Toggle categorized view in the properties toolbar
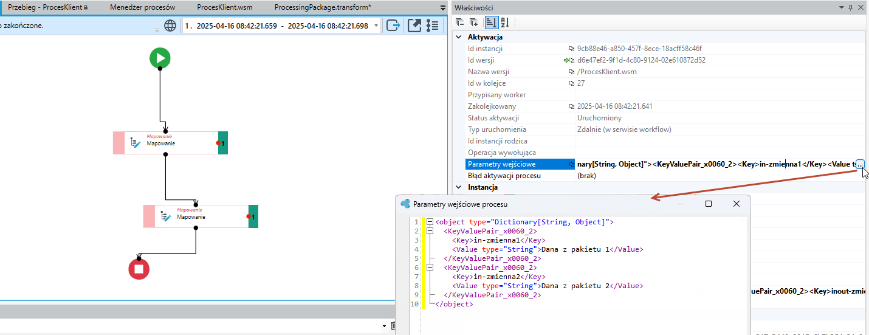Viewport: 869px width, 335px height. pos(491,22)
